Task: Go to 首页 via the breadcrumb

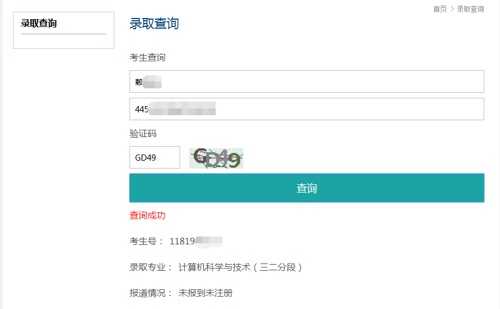Action: [x=440, y=9]
